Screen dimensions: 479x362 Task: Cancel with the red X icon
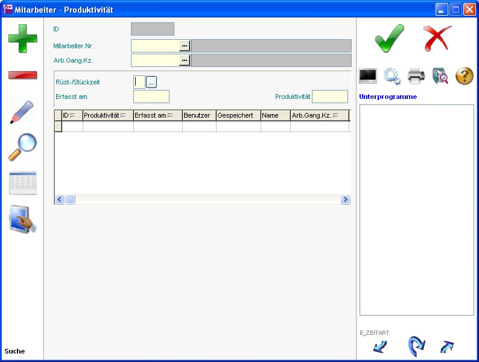[437, 39]
